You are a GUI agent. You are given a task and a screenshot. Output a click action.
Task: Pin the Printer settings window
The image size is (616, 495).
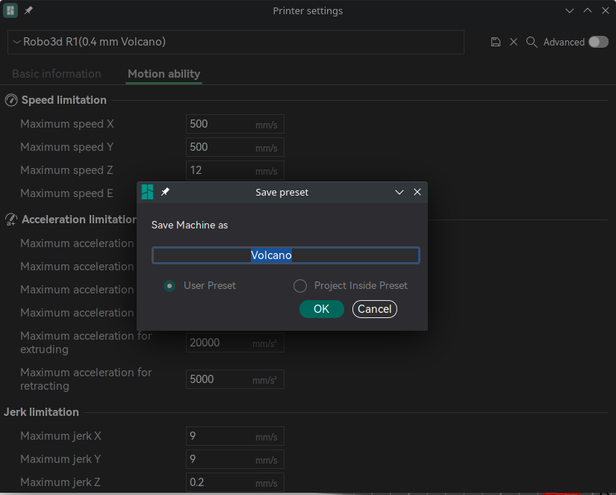[x=28, y=10]
